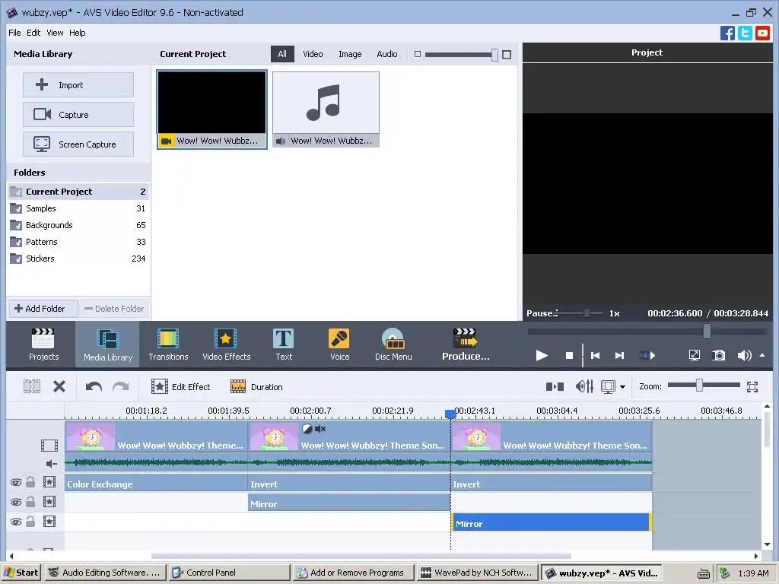Image resolution: width=779 pixels, height=584 pixels.
Task: Open the File menu
Action: 14,33
